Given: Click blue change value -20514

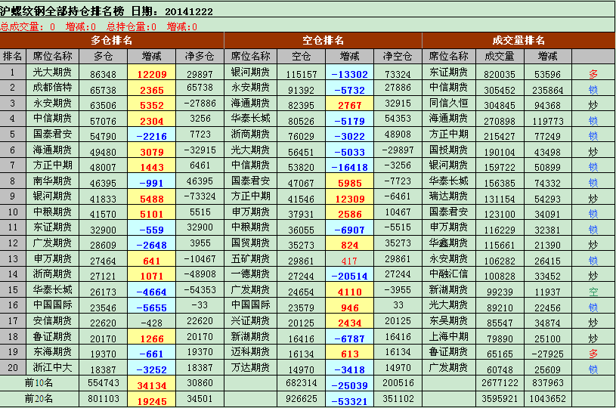Looking at the screenshot, I should pos(349,277).
